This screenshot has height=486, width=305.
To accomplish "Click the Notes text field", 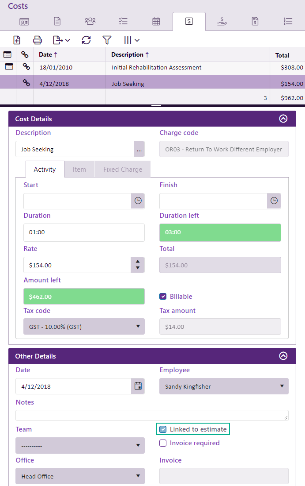I will (152, 415).
